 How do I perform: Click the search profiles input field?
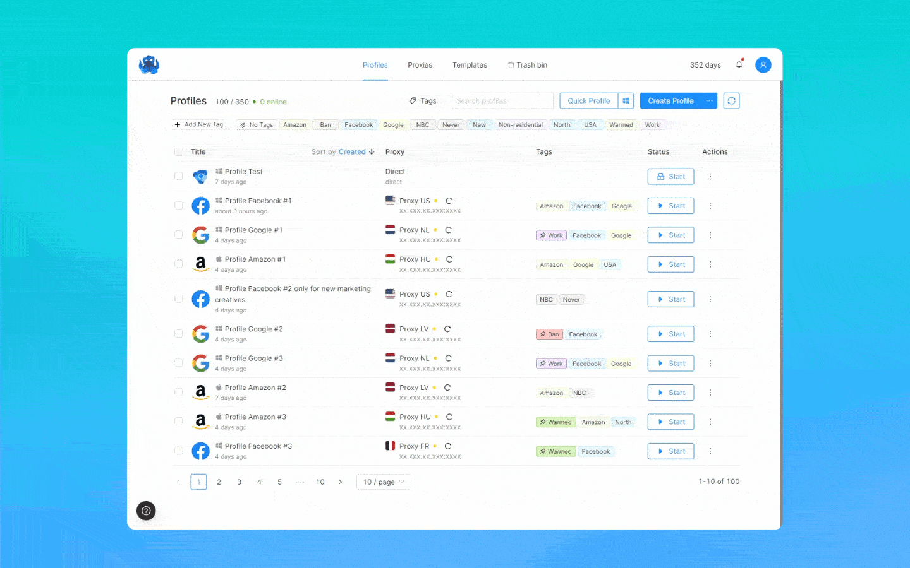[501, 100]
